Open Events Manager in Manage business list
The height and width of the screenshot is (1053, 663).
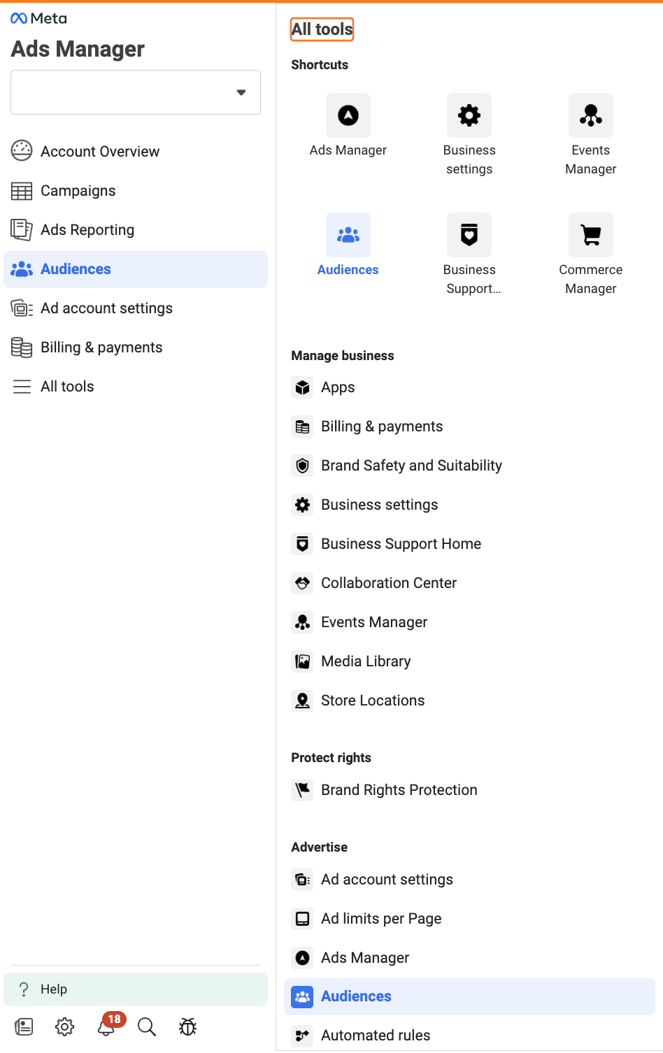click(469, 622)
